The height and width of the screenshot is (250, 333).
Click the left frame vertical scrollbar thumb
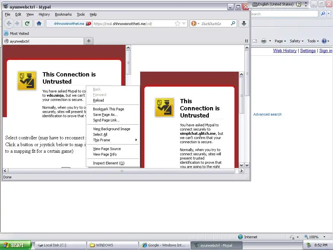128,62
